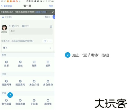Screen dimensions: 128x110
Task: Open the 字符串 string tool
Action: pos(34,102)
